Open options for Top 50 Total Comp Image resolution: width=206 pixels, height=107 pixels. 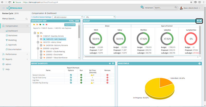click(x=71, y=78)
